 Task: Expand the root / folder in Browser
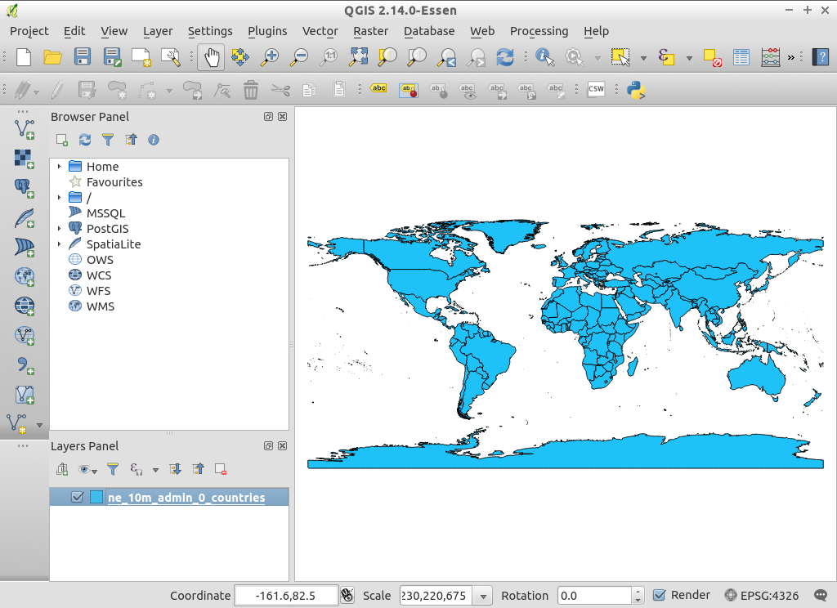pos(59,198)
